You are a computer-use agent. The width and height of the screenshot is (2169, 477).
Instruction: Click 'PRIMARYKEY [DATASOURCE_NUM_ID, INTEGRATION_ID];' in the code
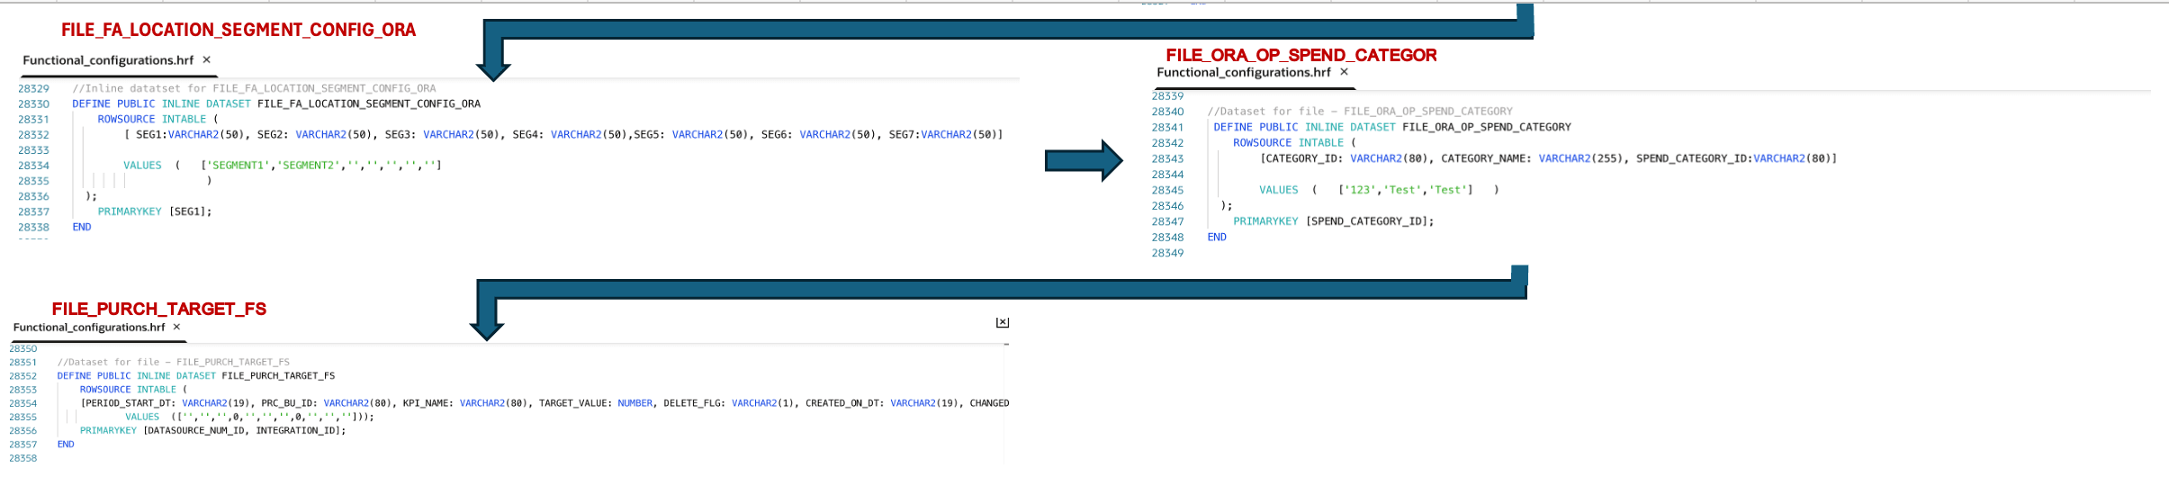[212, 431]
